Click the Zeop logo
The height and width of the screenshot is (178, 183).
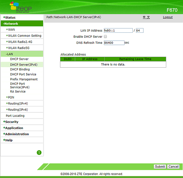coord(21,7)
